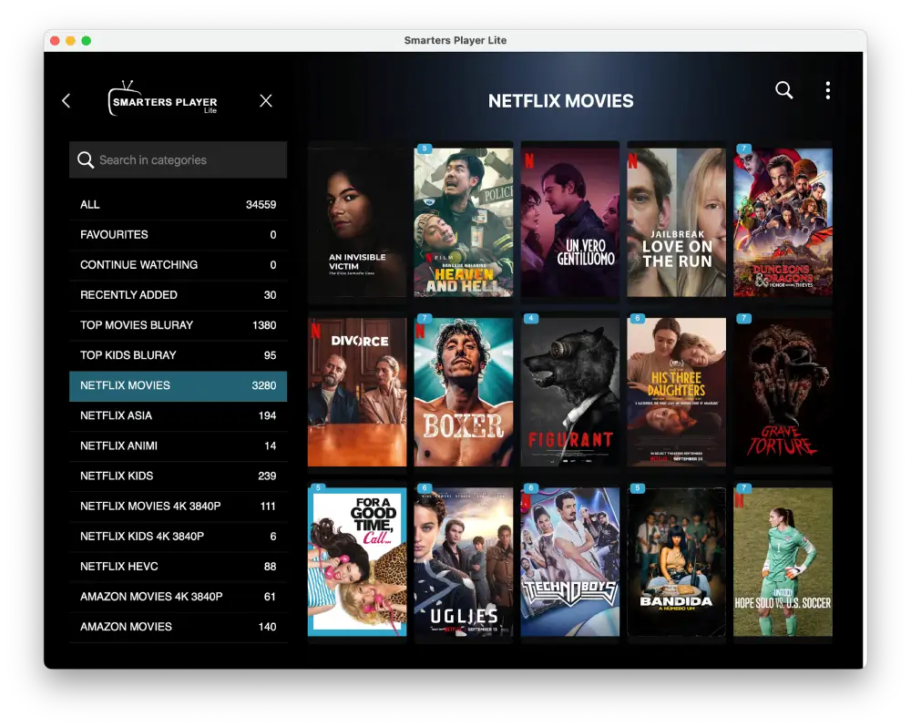
Task: Open the Boxer movie poster
Action: 464,393
